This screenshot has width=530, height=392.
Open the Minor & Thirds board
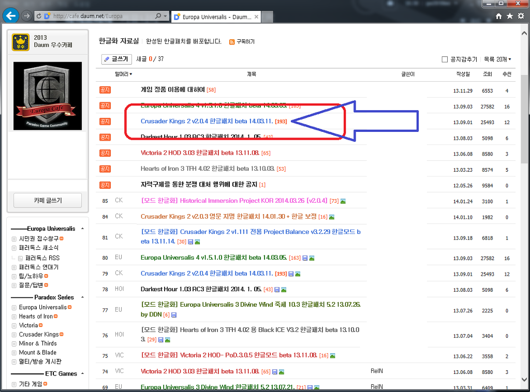click(38, 343)
